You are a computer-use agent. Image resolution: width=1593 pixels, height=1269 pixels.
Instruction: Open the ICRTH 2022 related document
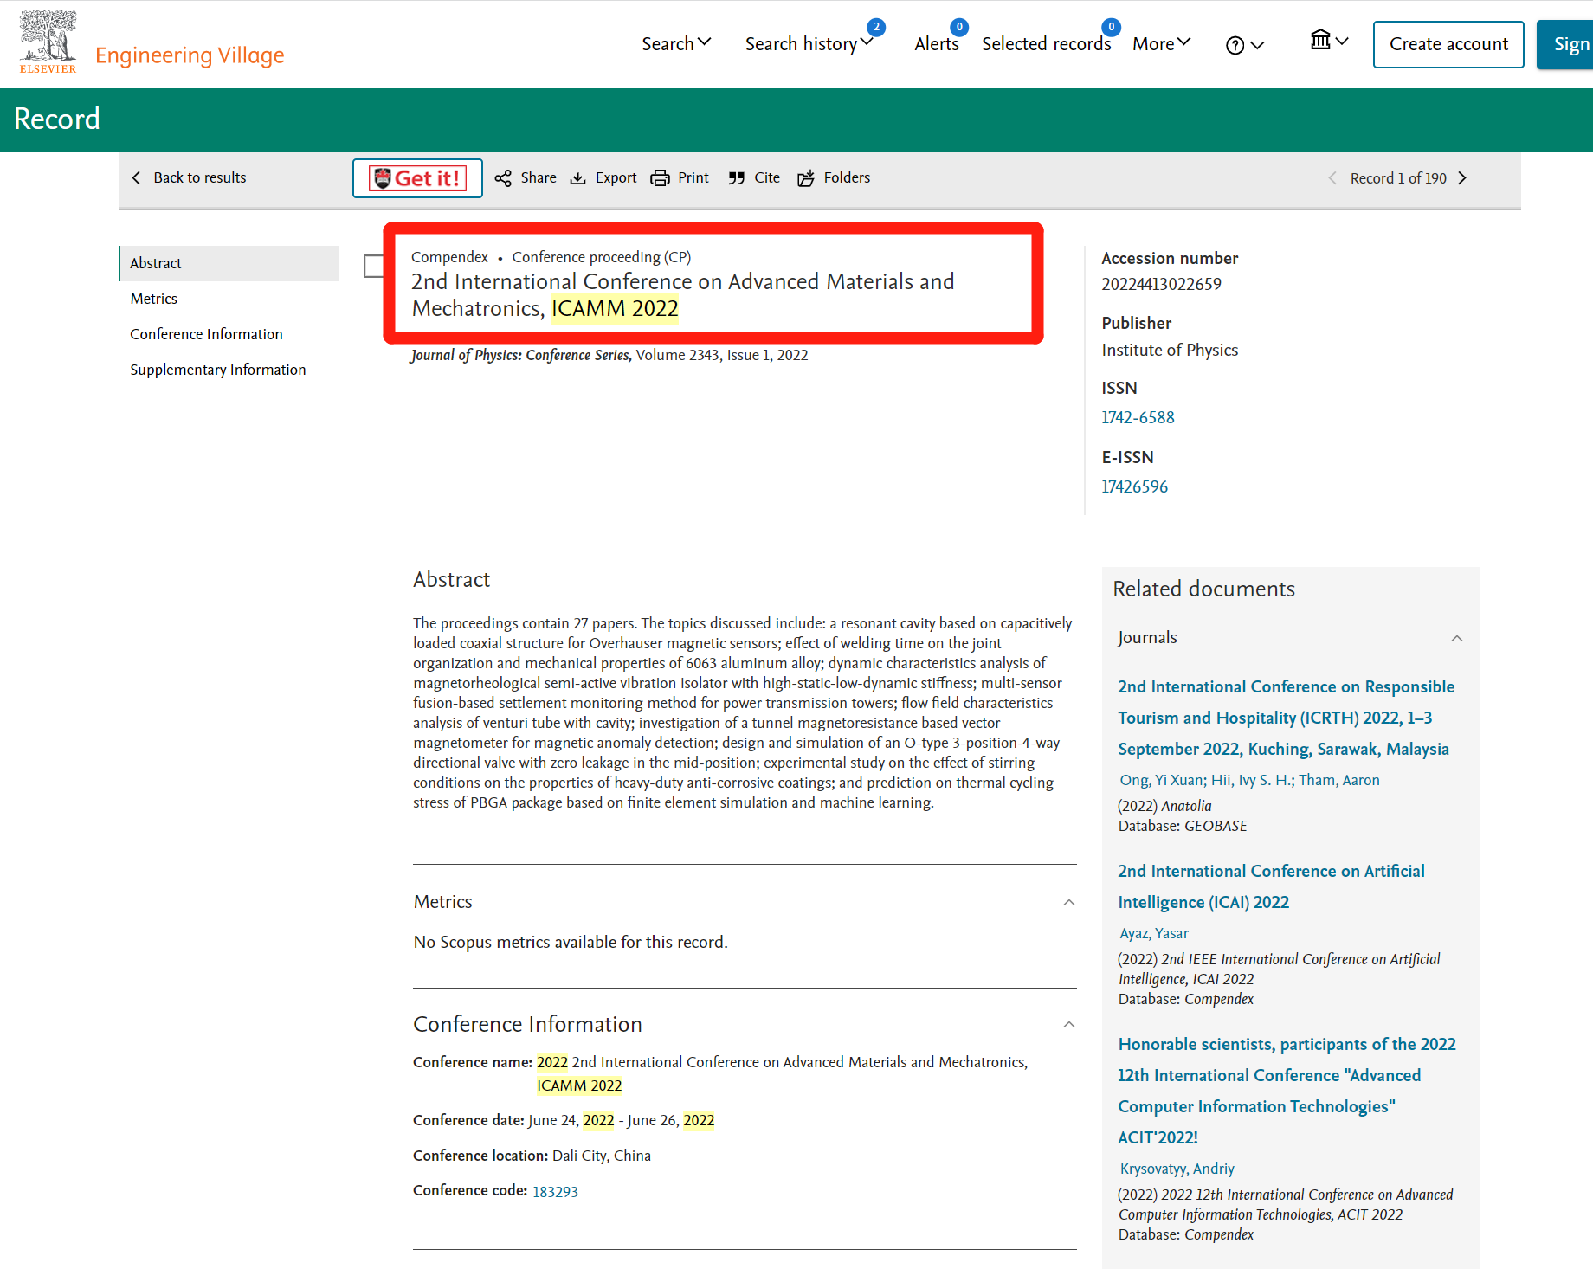[1286, 718]
